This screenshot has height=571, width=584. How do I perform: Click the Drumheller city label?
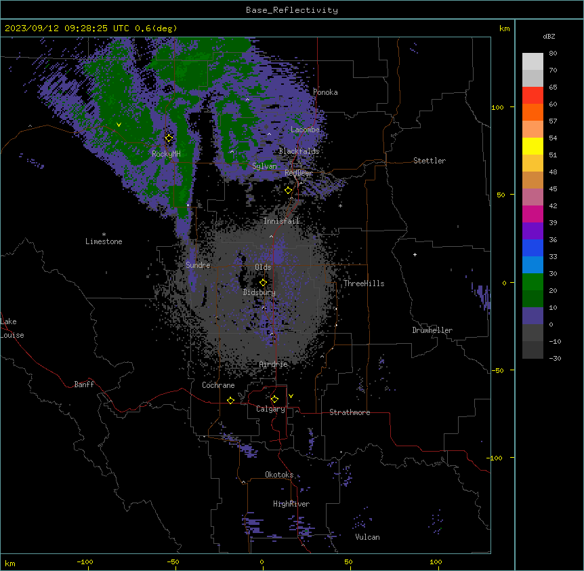click(x=432, y=330)
